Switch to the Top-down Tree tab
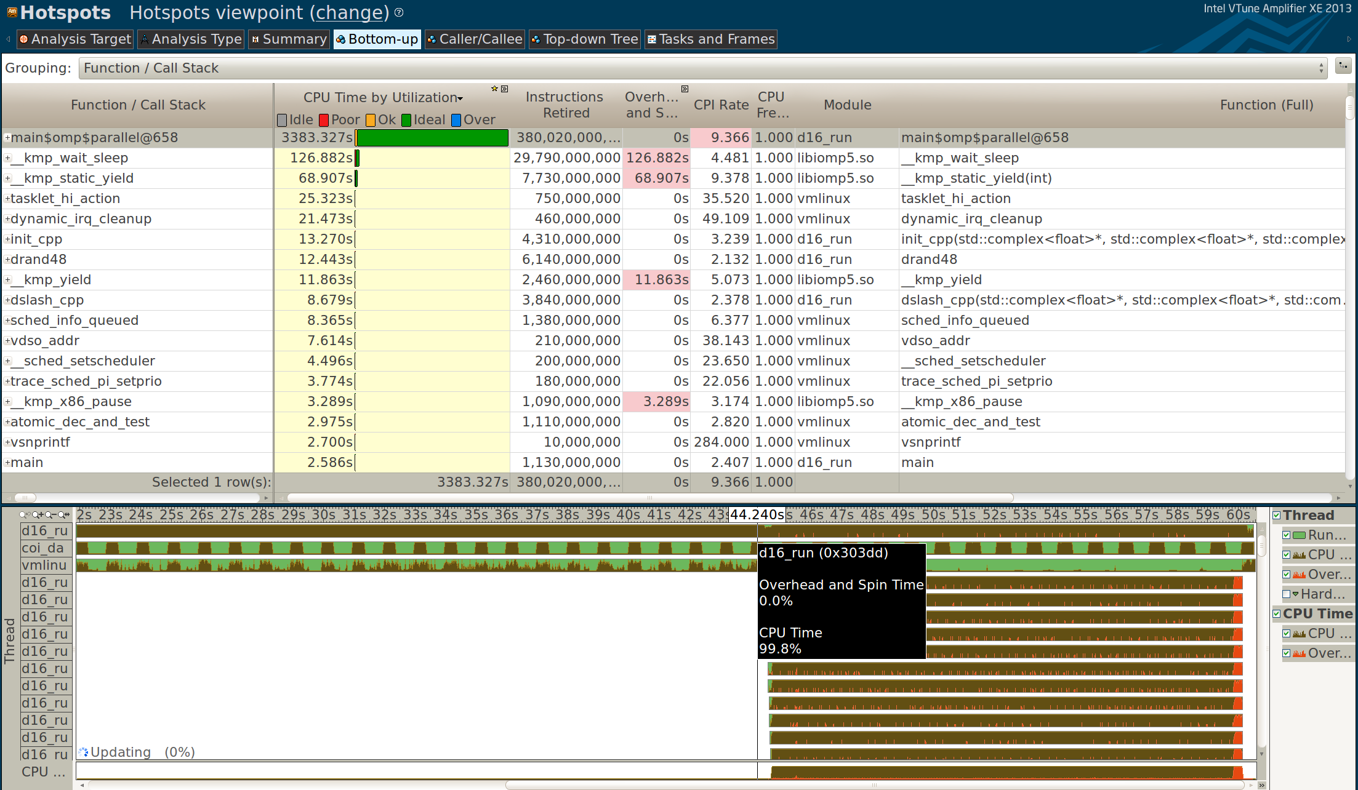The width and height of the screenshot is (1358, 790). (584, 39)
